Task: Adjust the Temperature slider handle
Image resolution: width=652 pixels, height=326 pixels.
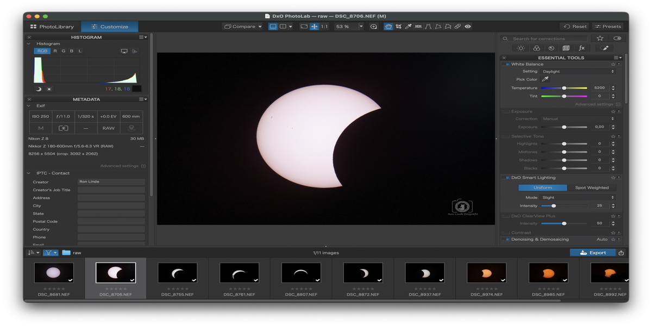Action: tap(564, 88)
